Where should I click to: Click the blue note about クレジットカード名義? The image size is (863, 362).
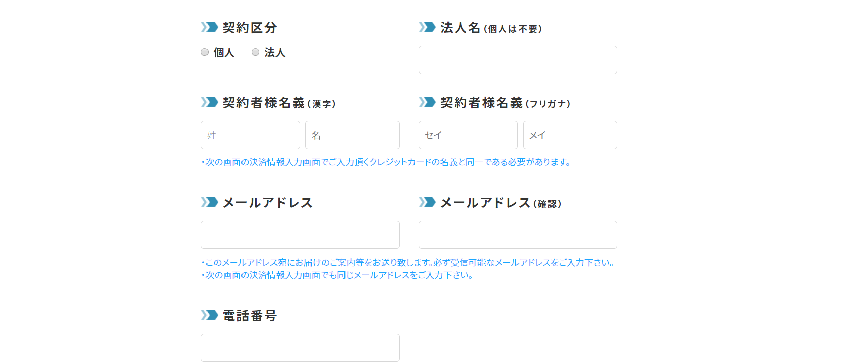[386, 162]
